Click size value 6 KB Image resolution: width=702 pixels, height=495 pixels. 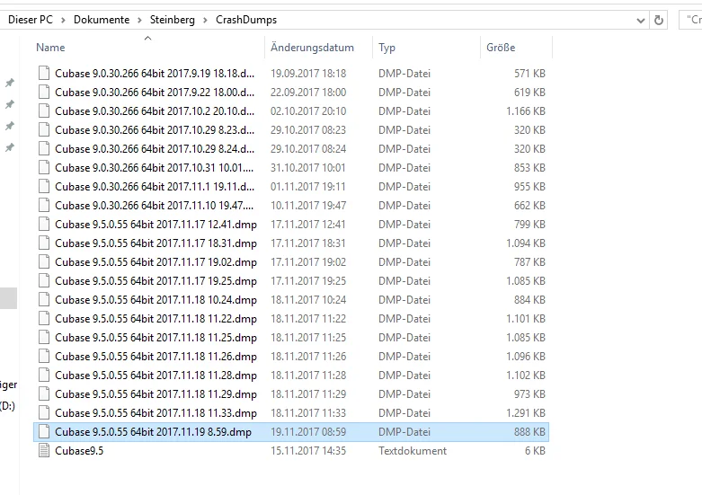click(x=535, y=451)
